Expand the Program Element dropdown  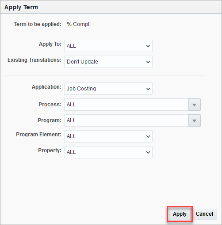coord(108,136)
